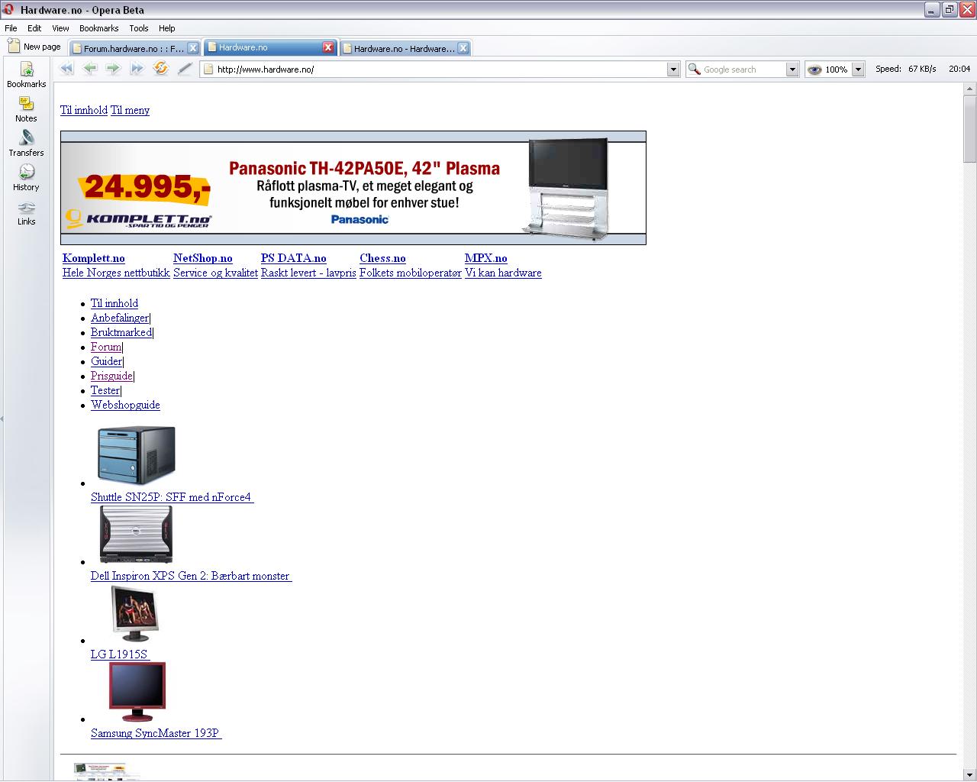Click Hele Norges nettbutikk link
Image resolution: width=977 pixels, height=782 pixels.
pyautogui.click(x=116, y=273)
